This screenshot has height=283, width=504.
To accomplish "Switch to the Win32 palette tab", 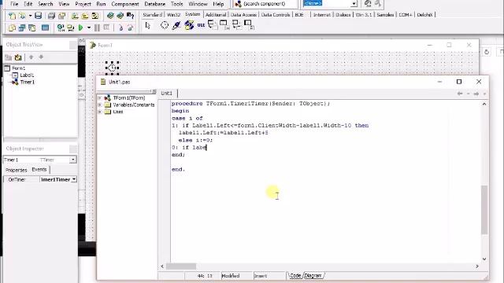I will coord(173,15).
